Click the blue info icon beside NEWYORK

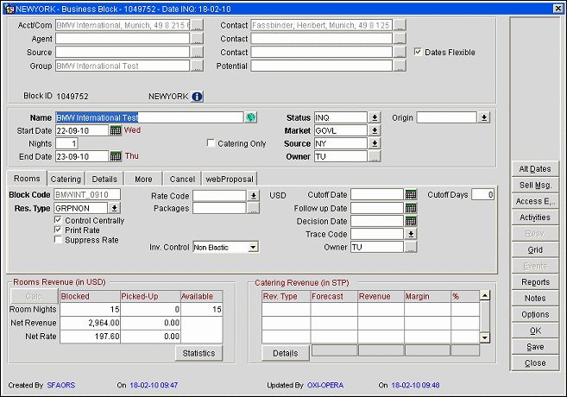click(197, 97)
